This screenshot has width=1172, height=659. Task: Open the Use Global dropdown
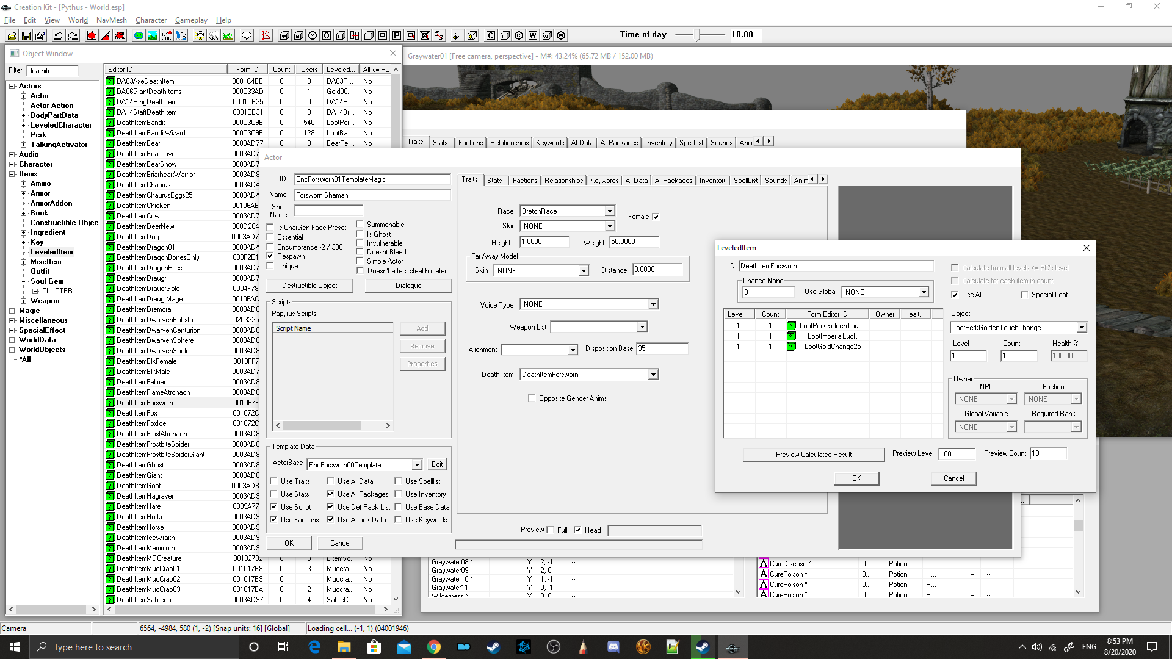click(x=924, y=292)
